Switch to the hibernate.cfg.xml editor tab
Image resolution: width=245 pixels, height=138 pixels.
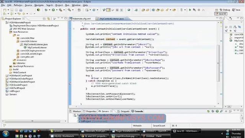(82, 19)
